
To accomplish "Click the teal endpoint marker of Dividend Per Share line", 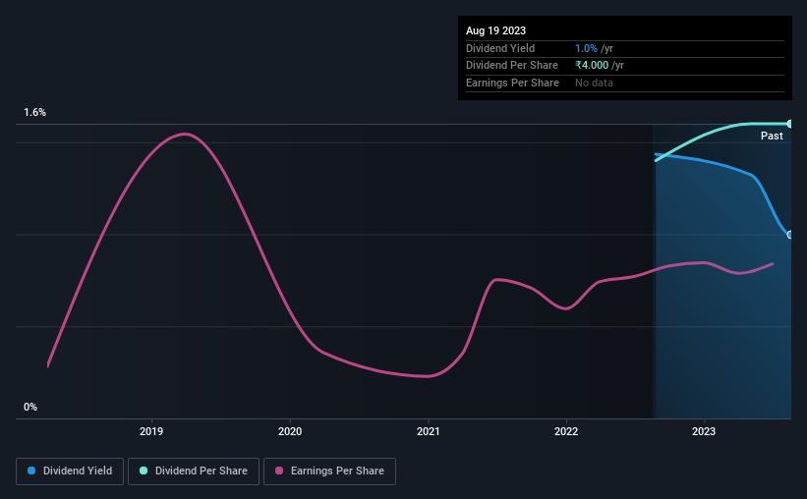I will [790, 124].
